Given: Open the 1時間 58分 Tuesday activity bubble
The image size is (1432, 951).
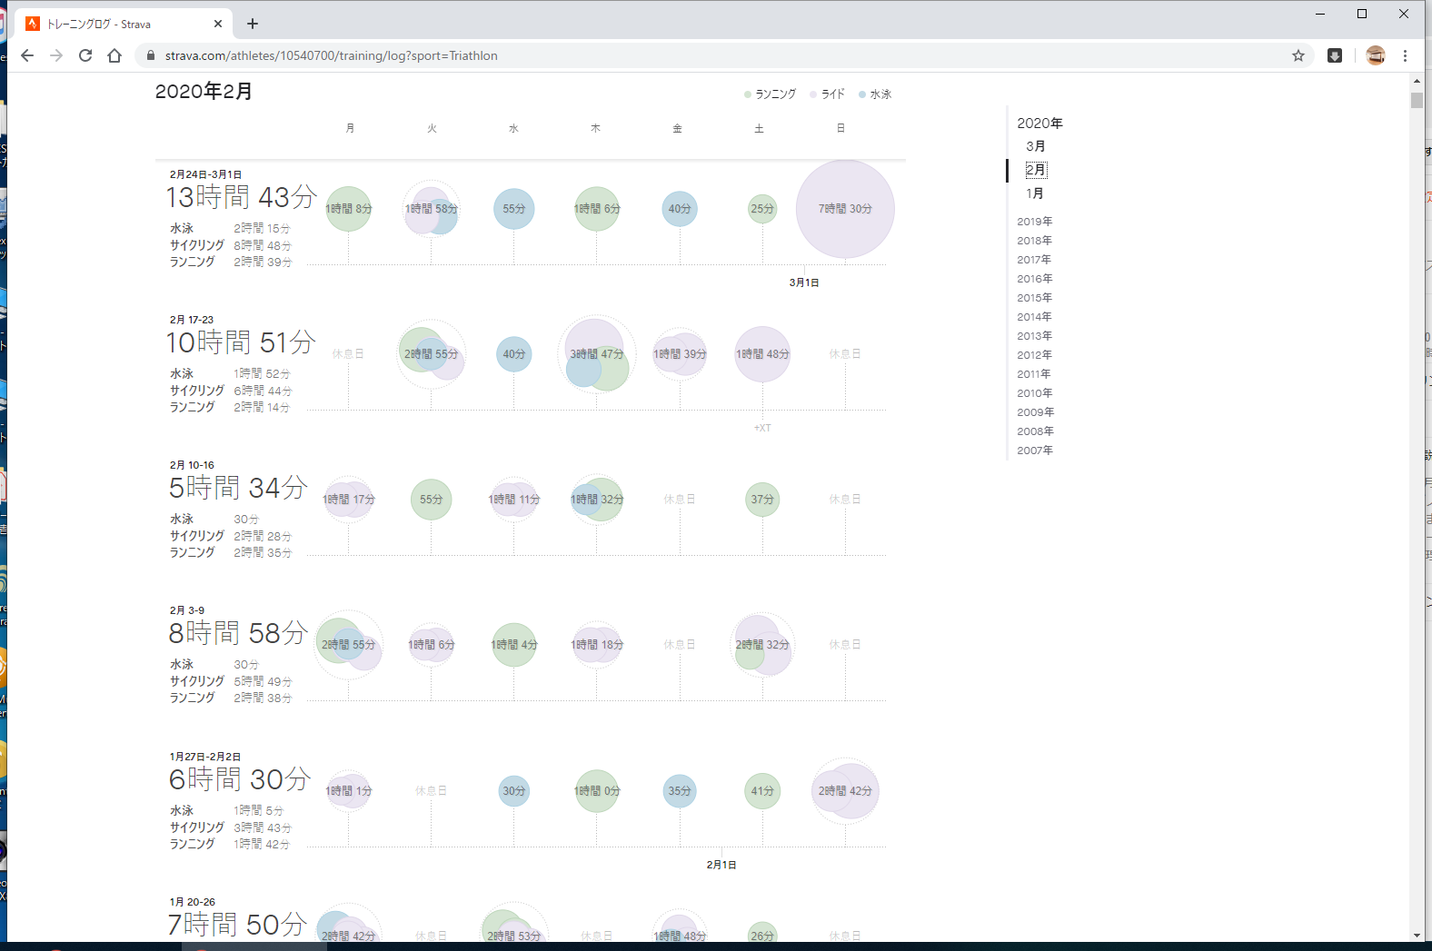Looking at the screenshot, I should click(432, 210).
